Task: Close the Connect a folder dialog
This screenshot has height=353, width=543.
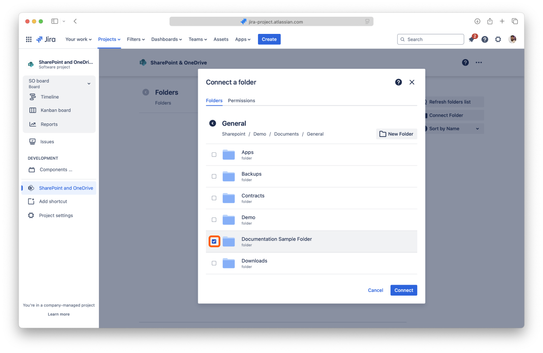Action: (412, 82)
